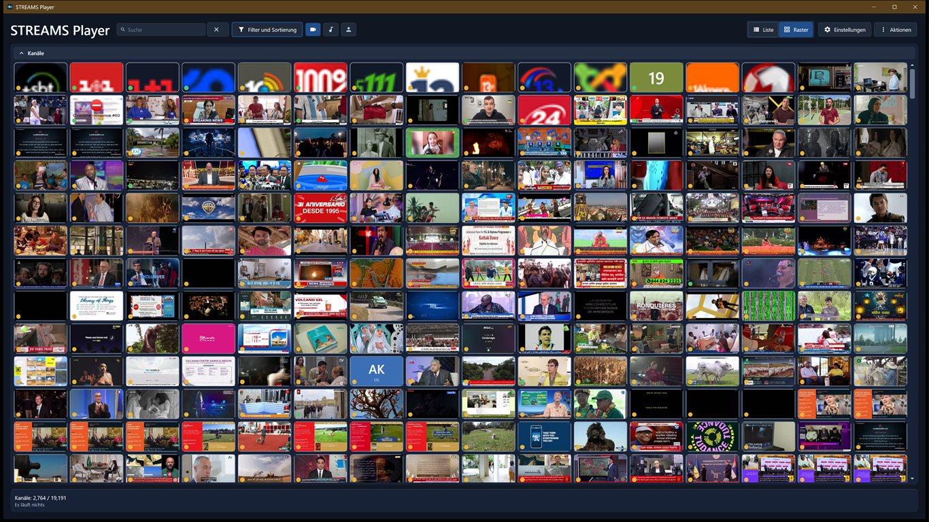Open the green 111 logo channel
Viewport: 929px width, 522px height.
tap(377, 77)
